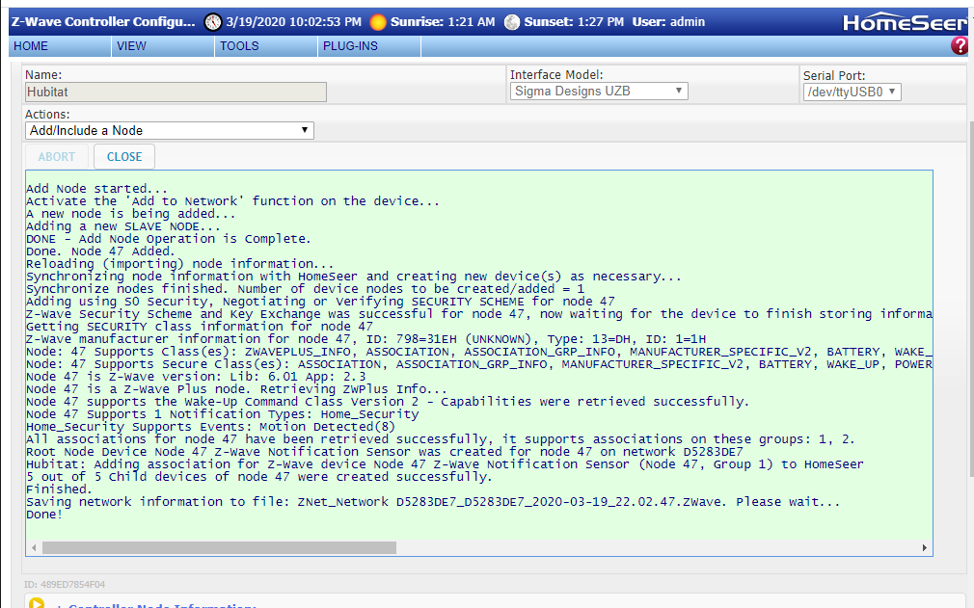Click the 'Saving network information to file' log line
This screenshot has height=608, width=974.
point(433,502)
